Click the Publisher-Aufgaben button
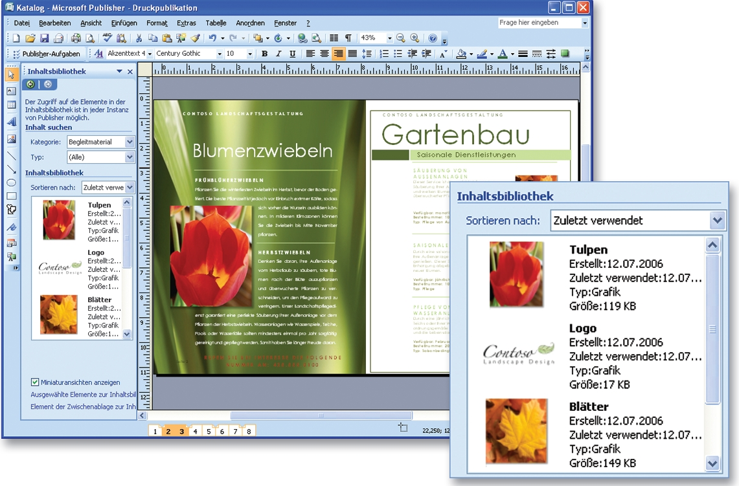739x486 pixels. [x=47, y=54]
